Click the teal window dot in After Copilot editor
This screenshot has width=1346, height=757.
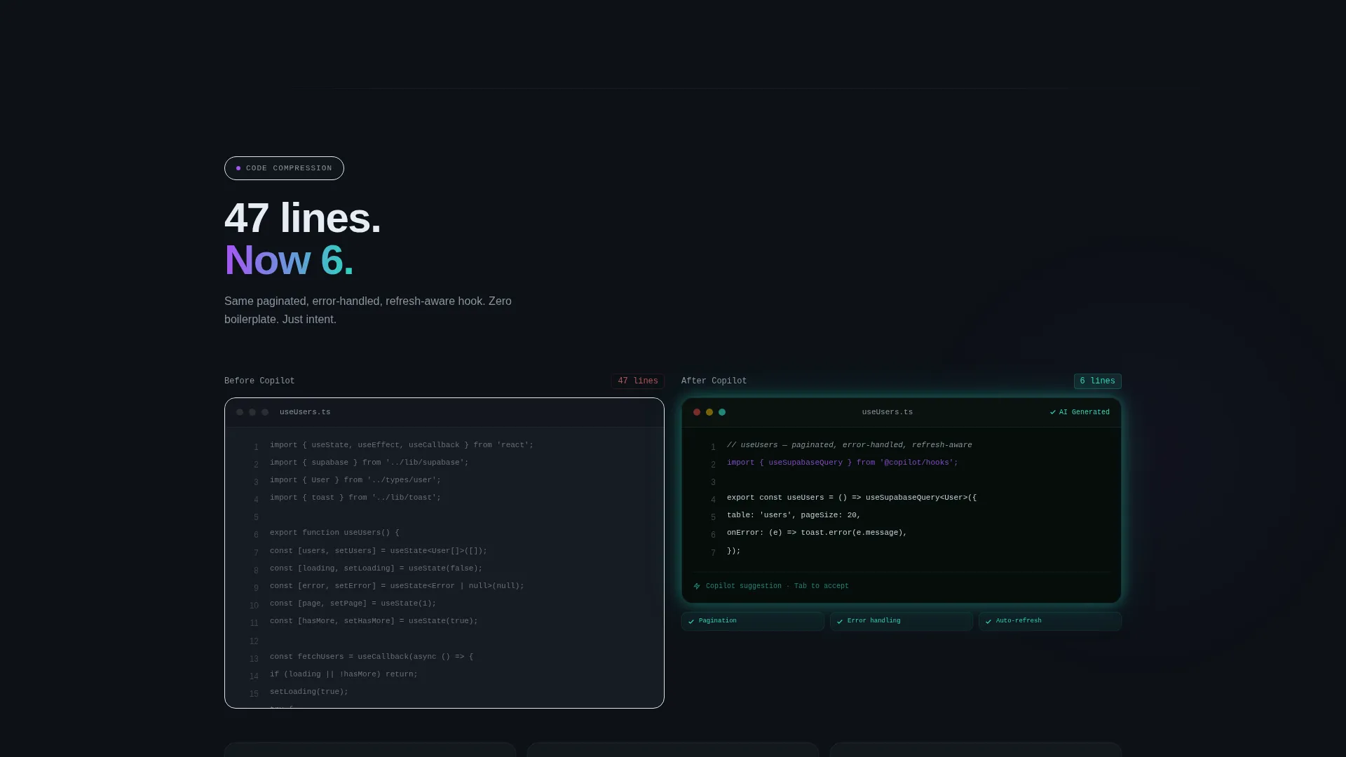tap(722, 412)
